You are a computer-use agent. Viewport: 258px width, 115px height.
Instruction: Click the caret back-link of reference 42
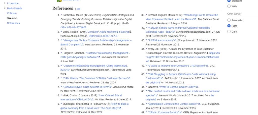146,66
